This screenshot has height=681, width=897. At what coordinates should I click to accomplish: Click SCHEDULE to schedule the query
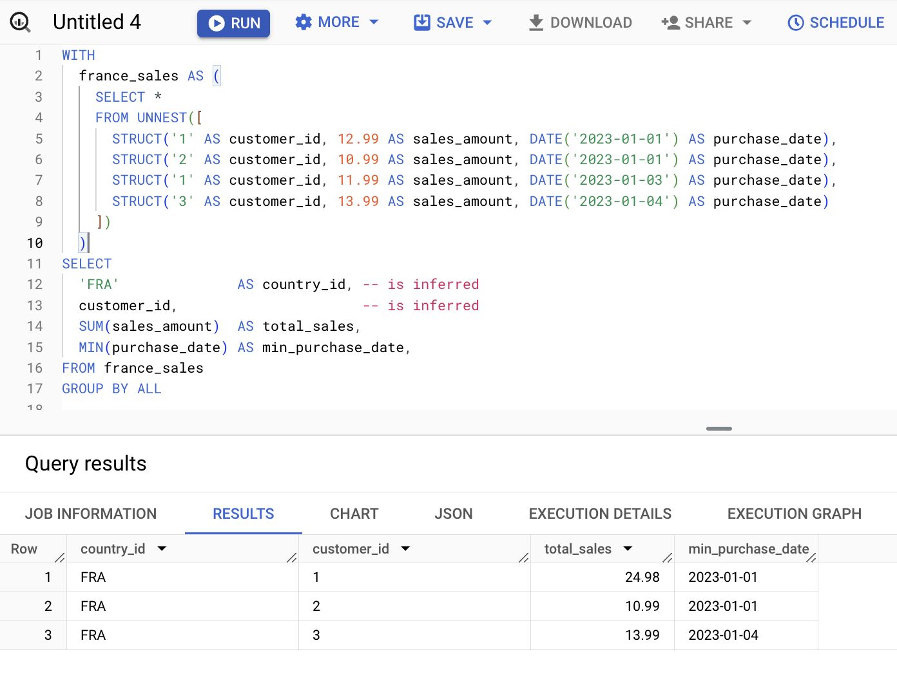point(845,22)
